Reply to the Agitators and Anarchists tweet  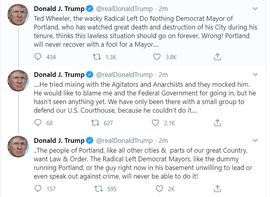tap(38, 123)
